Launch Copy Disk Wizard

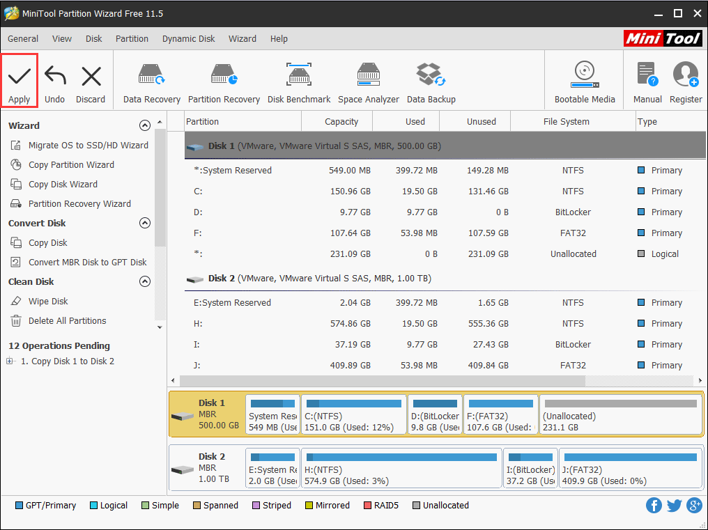click(54, 184)
